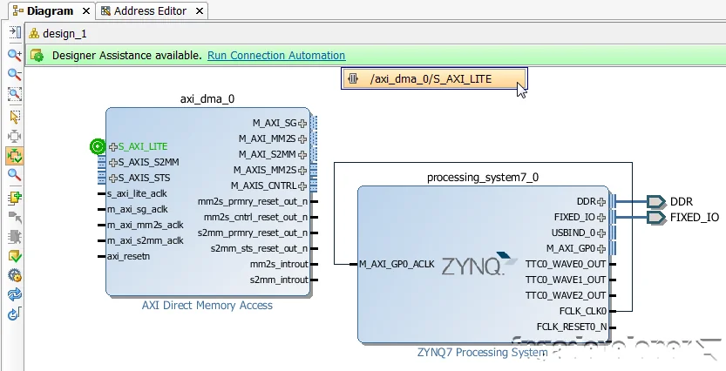Expand the M_AXI_MM2S interface pin
This screenshot has height=371, width=726.
pos(302,138)
